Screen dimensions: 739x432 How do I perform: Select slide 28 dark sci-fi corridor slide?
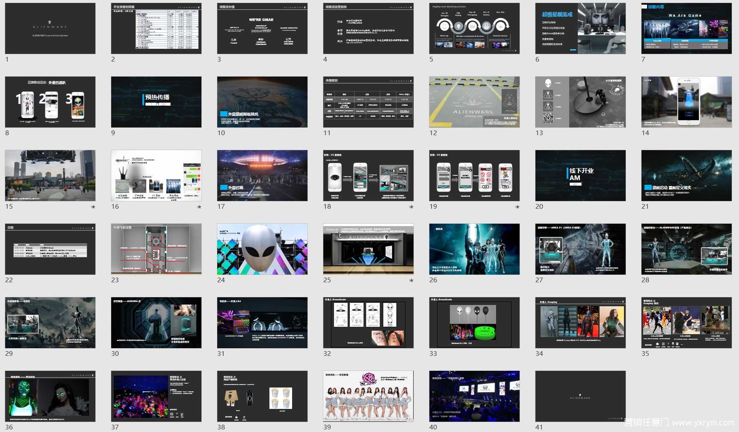click(x=686, y=249)
